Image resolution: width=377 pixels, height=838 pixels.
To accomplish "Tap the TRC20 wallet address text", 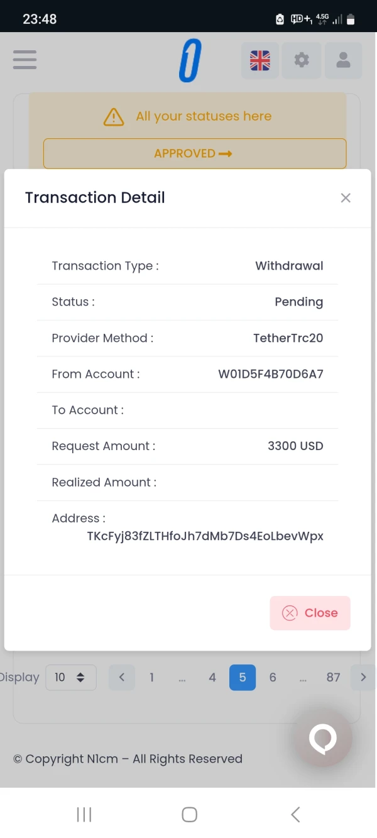I will pyautogui.click(x=205, y=536).
